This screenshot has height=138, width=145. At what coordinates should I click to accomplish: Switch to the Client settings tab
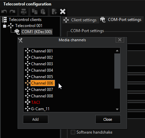(80, 20)
